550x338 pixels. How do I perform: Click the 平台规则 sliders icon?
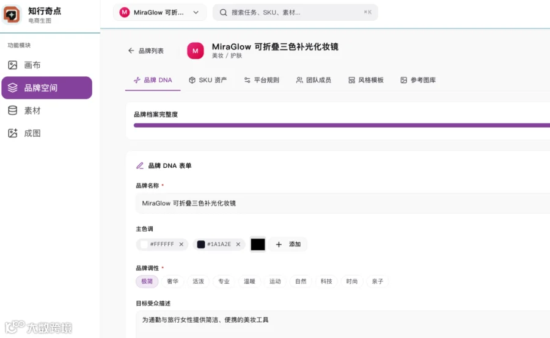click(x=248, y=80)
